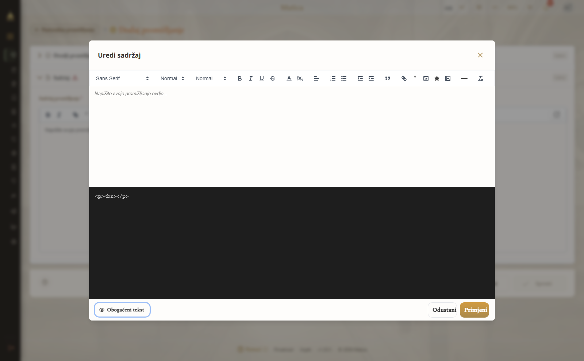584x361 pixels.
Task: Insert a blockquote
Action: click(x=387, y=78)
